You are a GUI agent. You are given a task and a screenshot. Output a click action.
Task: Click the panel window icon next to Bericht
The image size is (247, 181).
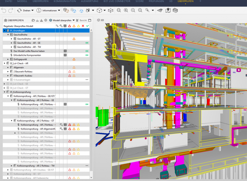pos(90,20)
